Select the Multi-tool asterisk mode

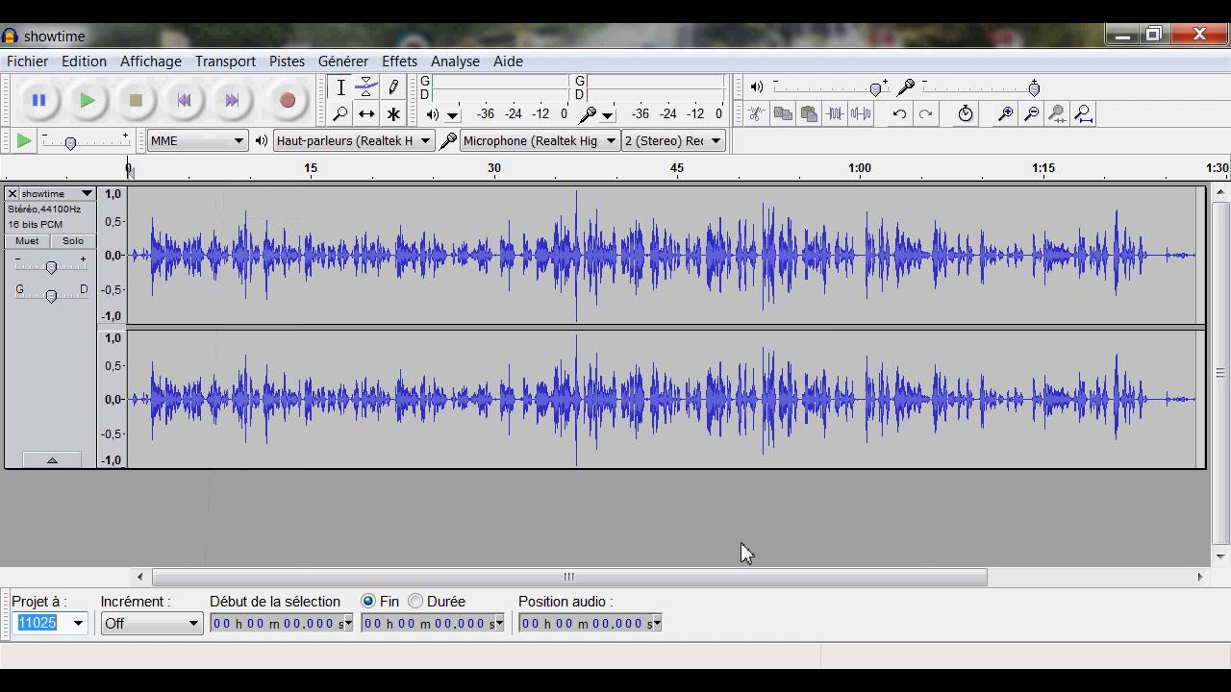393,114
